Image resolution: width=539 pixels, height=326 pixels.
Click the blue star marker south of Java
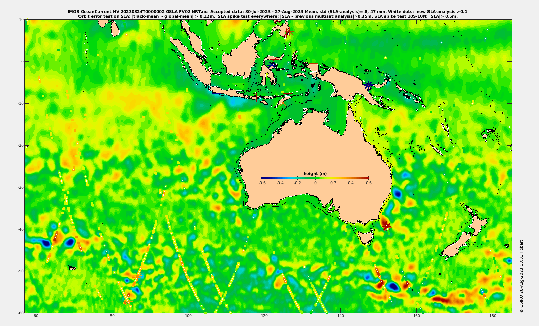217,94
